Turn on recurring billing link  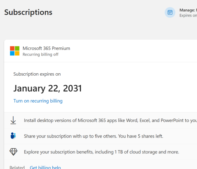click(38, 101)
